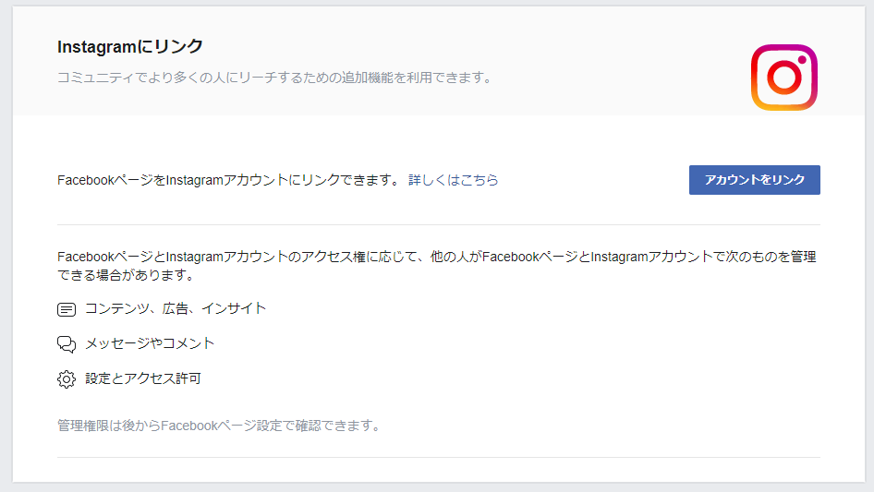Click the Instagram logo icon

pos(784,78)
